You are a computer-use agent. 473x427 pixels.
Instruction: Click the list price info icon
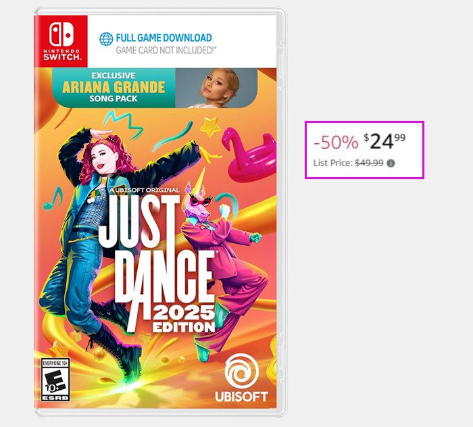(x=391, y=164)
